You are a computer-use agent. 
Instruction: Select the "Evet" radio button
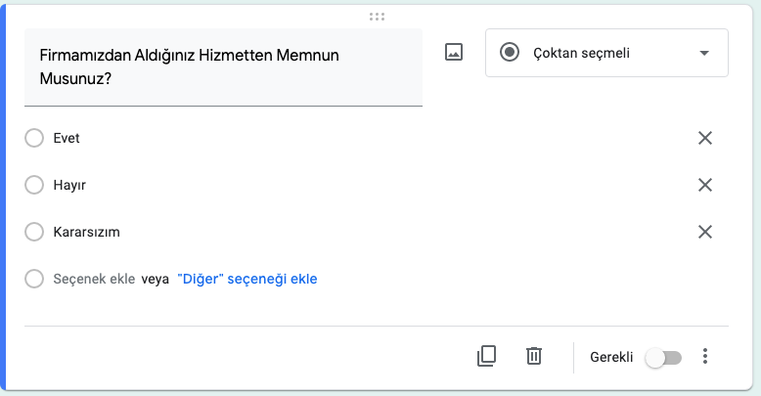(34, 138)
